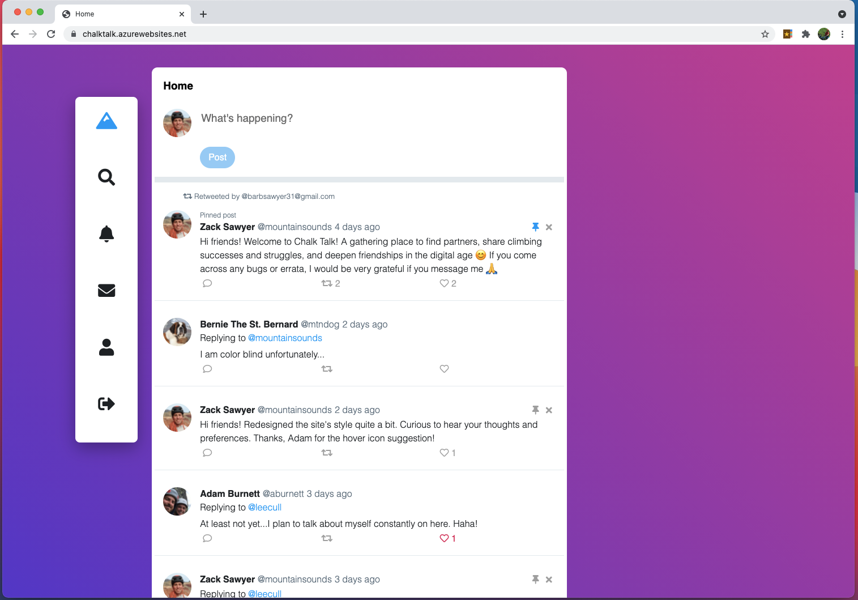Like Bernie's color blind post
858x600 pixels.
[x=445, y=369]
